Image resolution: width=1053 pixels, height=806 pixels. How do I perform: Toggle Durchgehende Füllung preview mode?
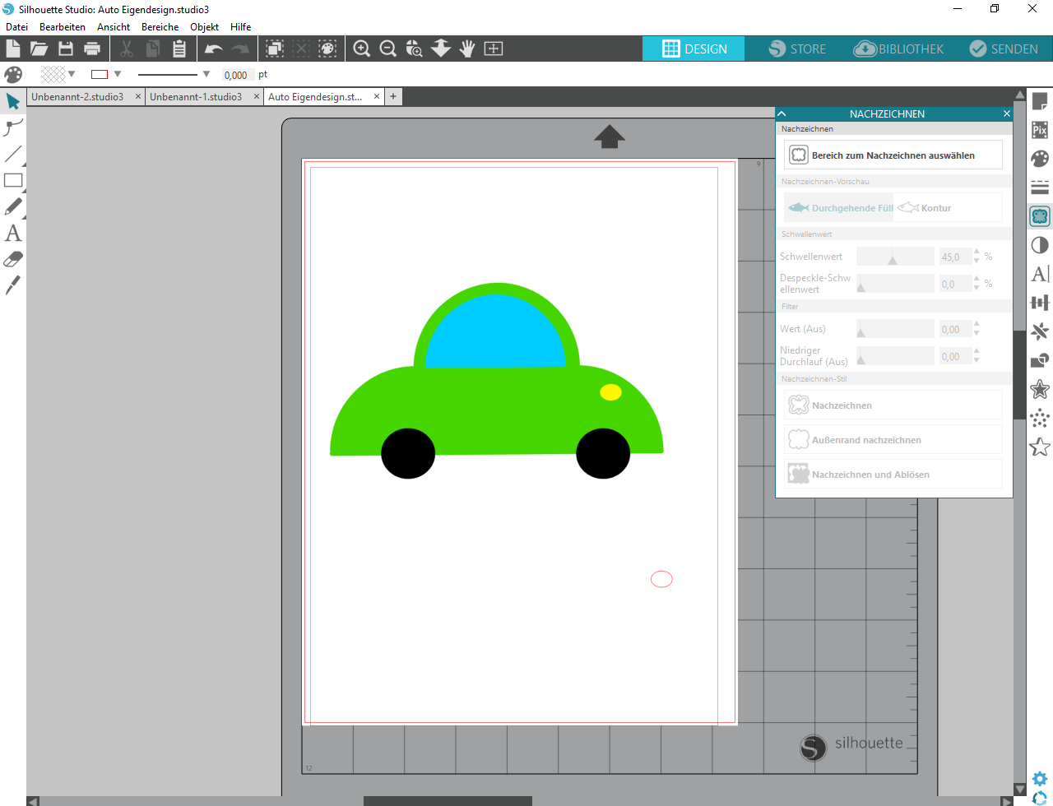point(840,208)
